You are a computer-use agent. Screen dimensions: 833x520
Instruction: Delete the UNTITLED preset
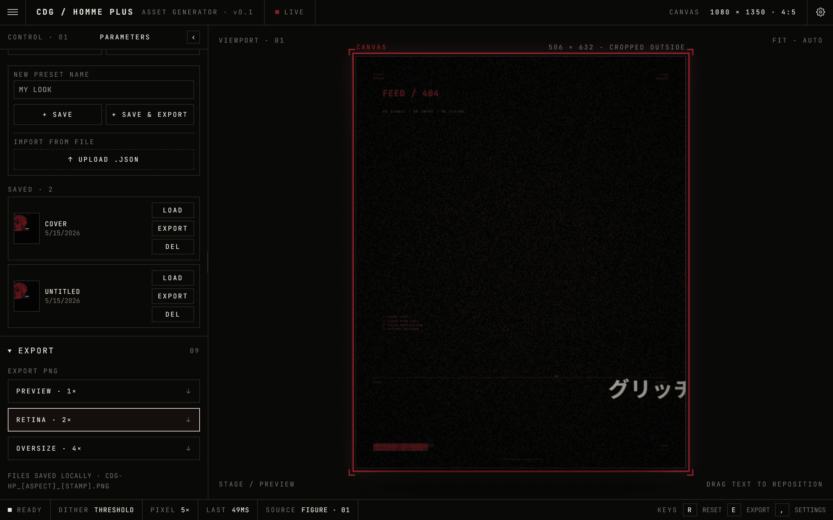(173, 314)
